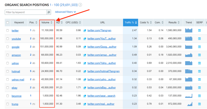Viewport: 207px width, 109px height.
Task: Open trend chart thumbnail for trump keyword
Action: click(189, 104)
